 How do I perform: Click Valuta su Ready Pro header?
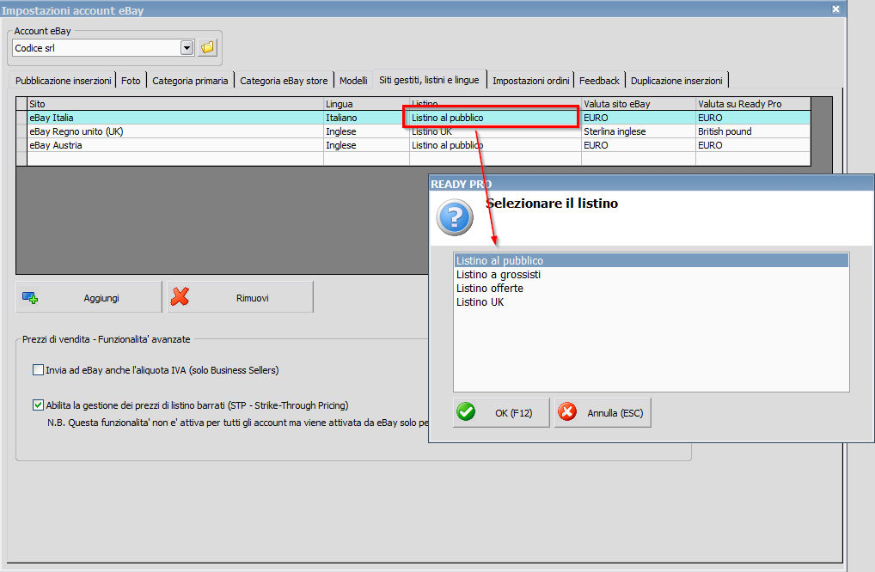(753, 104)
